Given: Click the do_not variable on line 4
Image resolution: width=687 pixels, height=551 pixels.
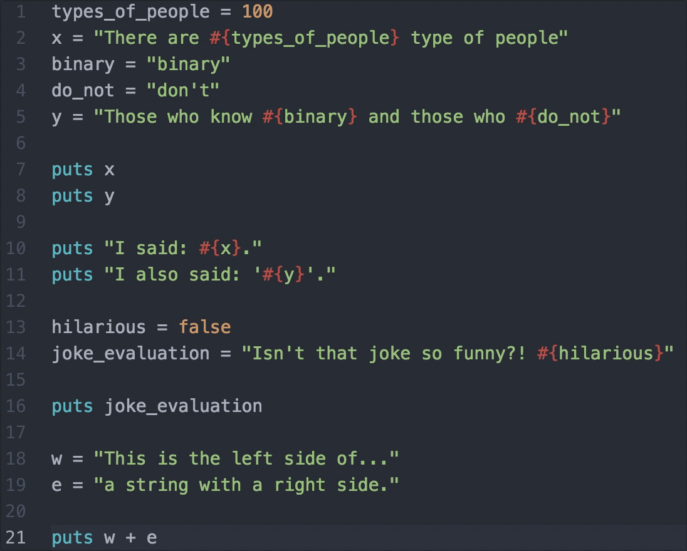Looking at the screenshot, I should tap(83, 91).
